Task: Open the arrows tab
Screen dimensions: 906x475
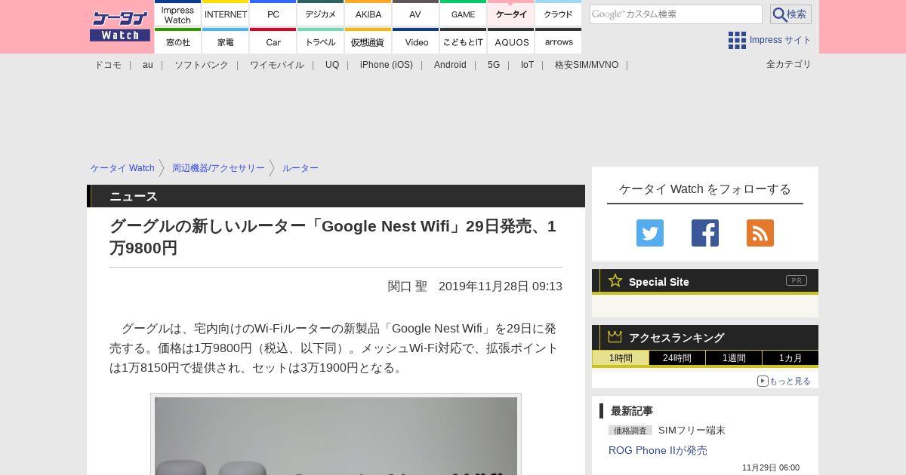Action: pos(559,41)
